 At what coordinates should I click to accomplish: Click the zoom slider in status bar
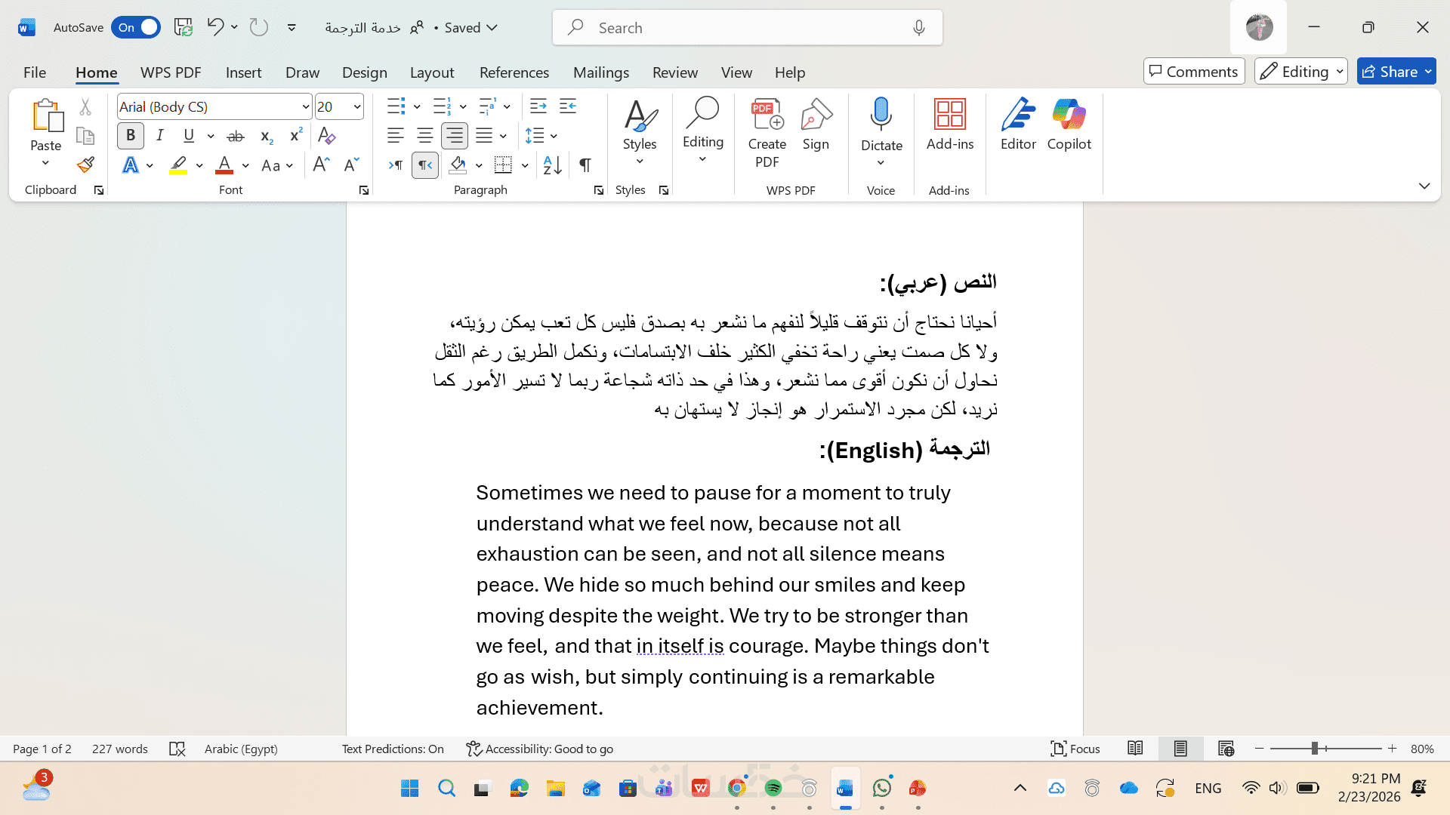[1315, 749]
